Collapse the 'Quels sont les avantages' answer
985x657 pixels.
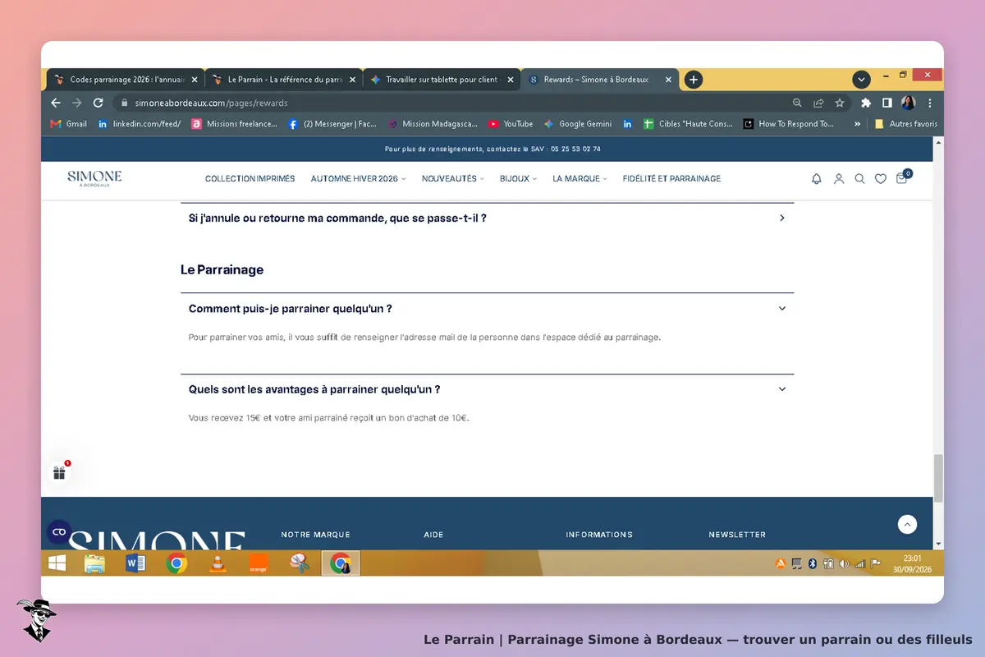488,389
